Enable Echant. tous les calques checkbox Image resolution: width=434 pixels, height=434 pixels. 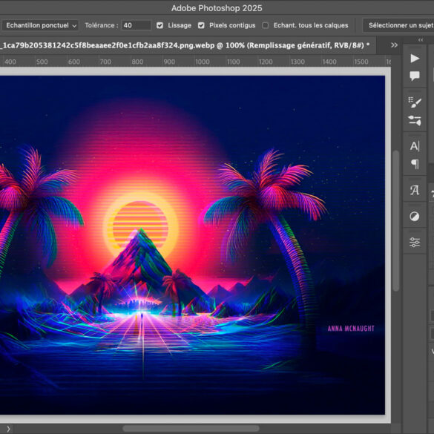pos(265,25)
